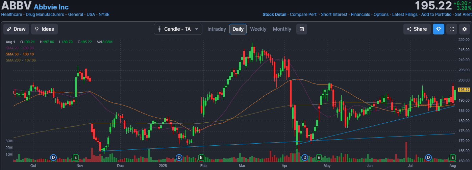Screen dimensions: 472x170
Task: Click the yellow 195.22 price tag on axis
Action: tap(464, 90)
